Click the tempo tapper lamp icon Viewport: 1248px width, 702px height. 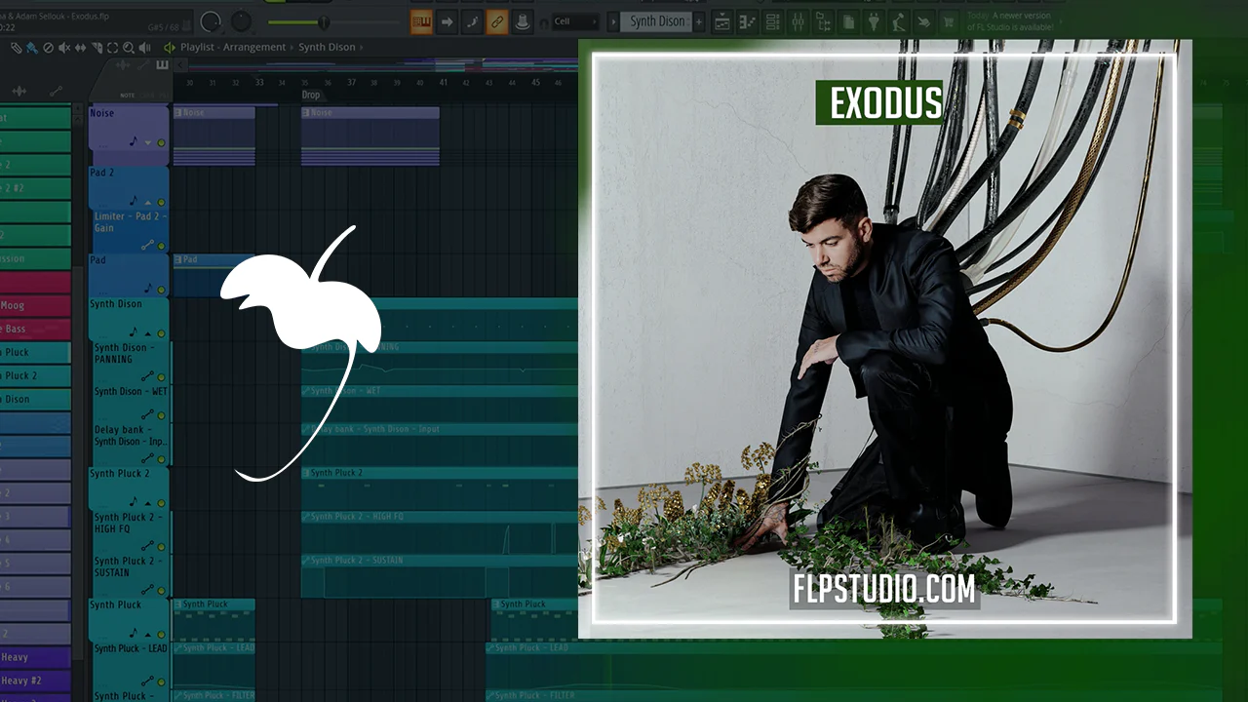[x=899, y=21]
